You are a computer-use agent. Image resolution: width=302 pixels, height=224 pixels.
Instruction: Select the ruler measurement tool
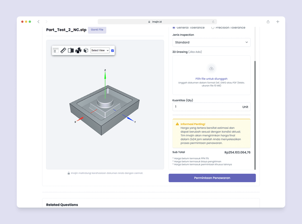(63, 50)
